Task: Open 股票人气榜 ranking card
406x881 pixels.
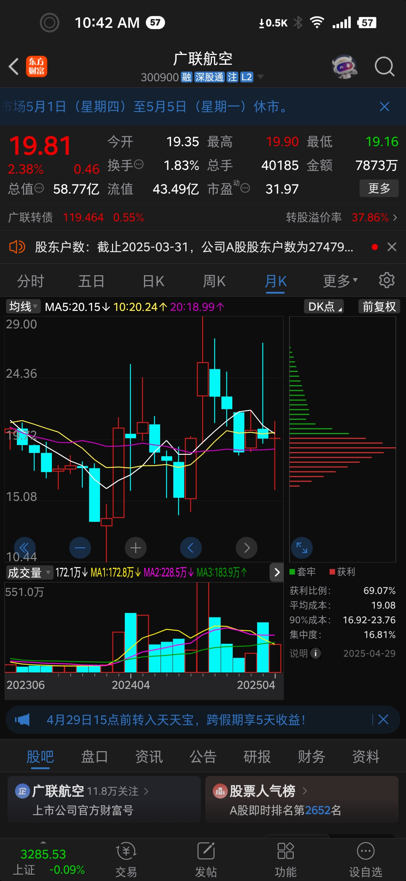Action: click(302, 800)
